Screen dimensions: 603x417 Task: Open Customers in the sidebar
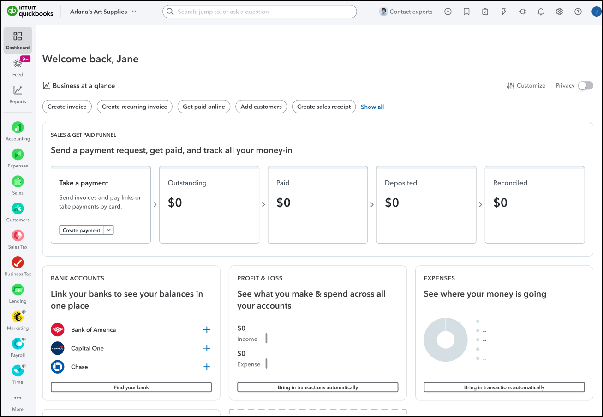[x=18, y=213]
